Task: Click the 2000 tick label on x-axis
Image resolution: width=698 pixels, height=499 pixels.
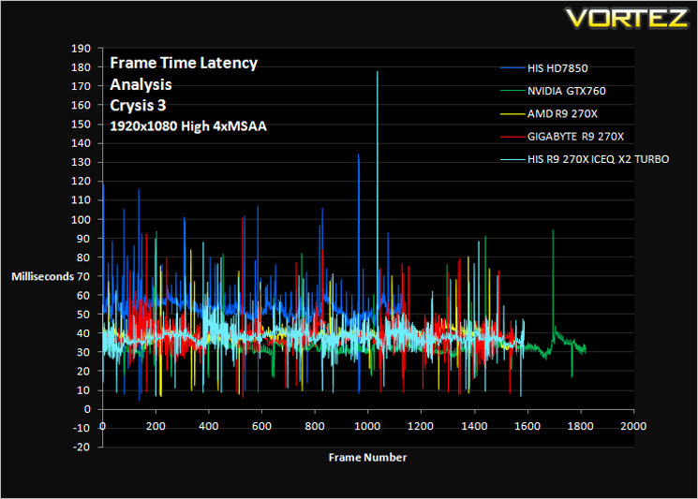Action: point(633,426)
